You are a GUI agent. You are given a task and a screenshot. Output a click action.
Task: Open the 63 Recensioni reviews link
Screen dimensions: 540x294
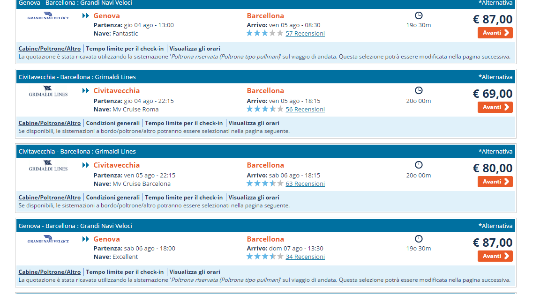(x=305, y=184)
